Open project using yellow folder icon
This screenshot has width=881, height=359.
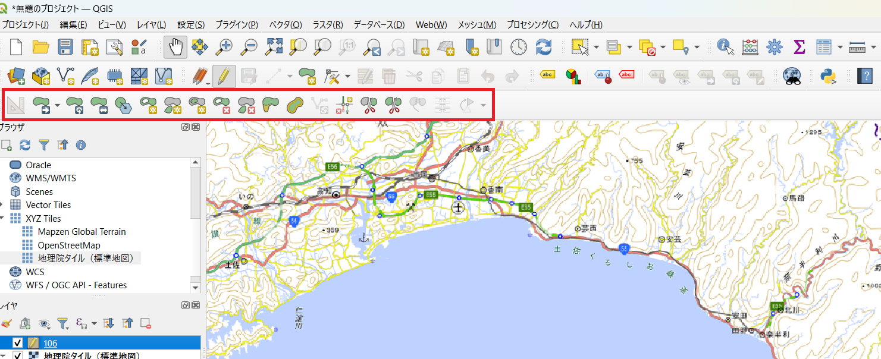pos(40,47)
